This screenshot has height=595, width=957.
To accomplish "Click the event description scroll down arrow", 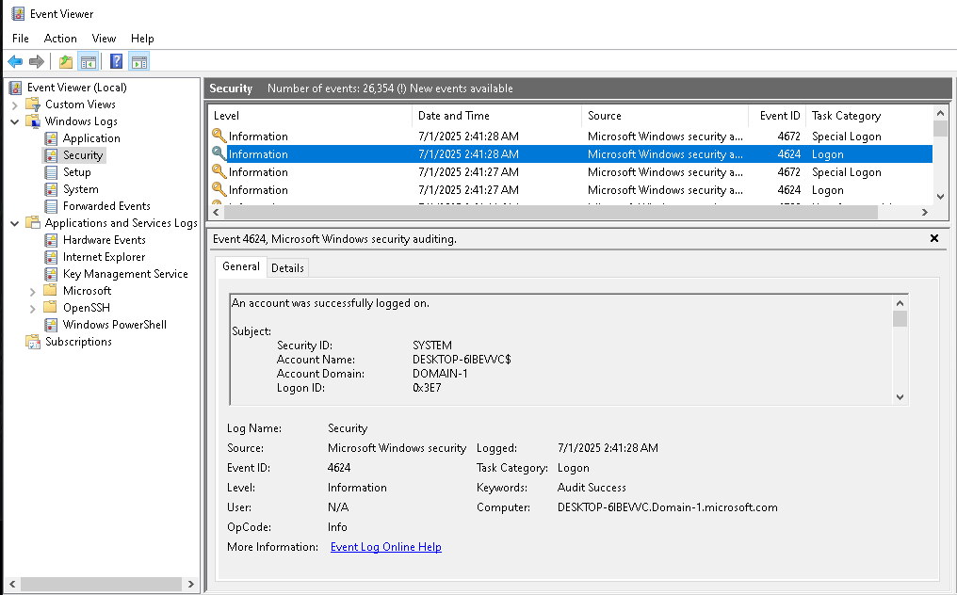I will [x=900, y=396].
